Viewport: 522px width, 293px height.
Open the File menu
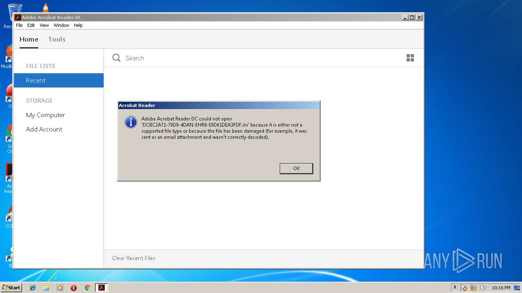point(19,25)
